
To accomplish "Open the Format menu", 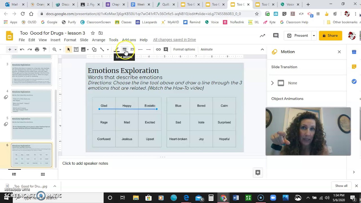I will coord(70,40).
